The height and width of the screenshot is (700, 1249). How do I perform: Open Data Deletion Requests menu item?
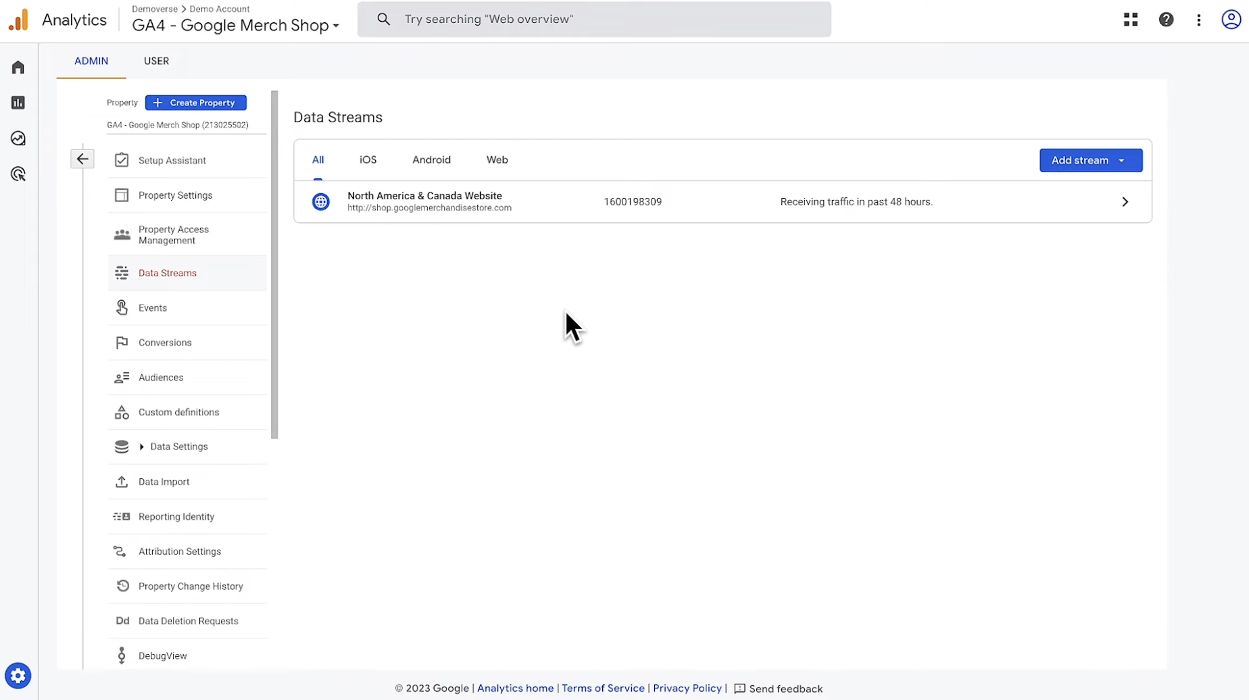coord(187,621)
